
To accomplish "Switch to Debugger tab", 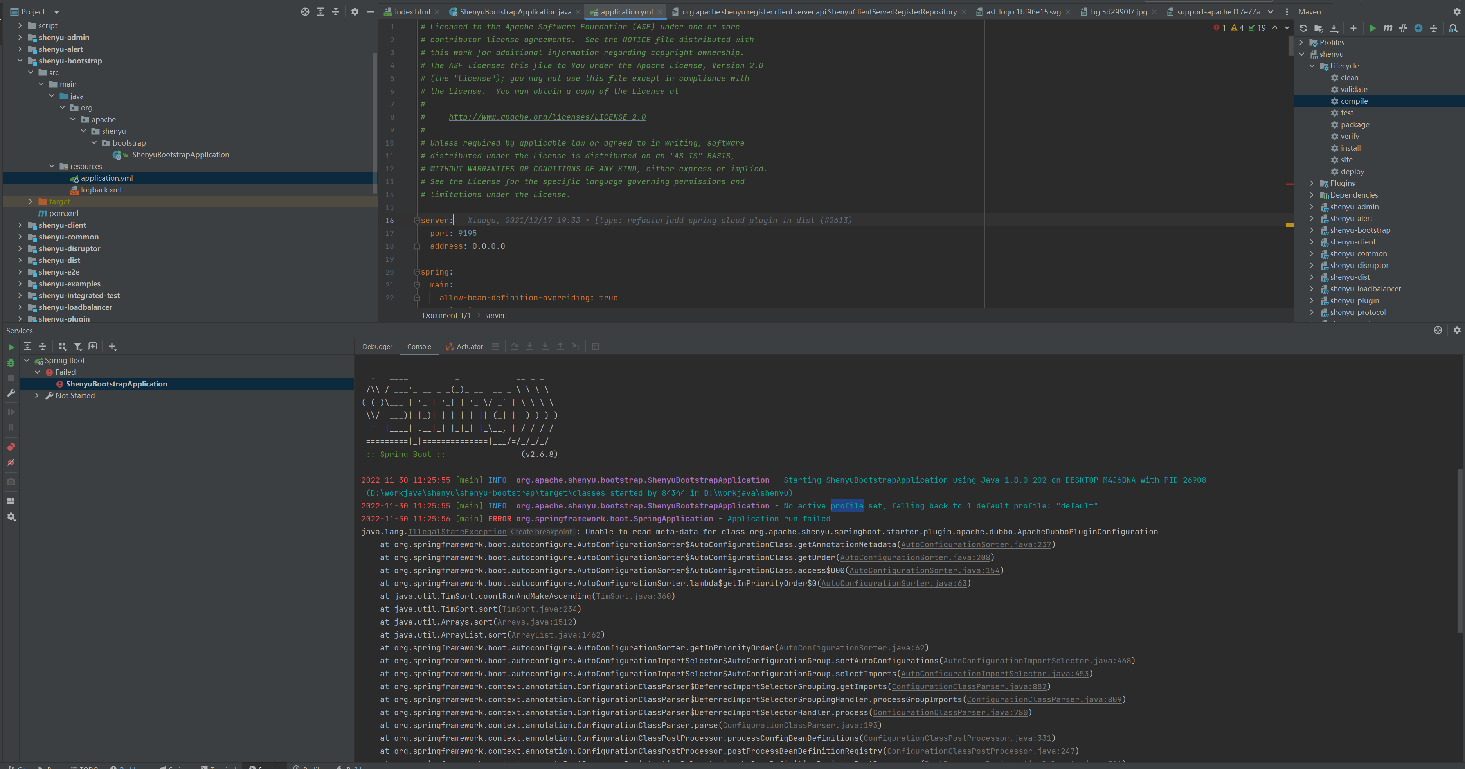I will pos(377,347).
